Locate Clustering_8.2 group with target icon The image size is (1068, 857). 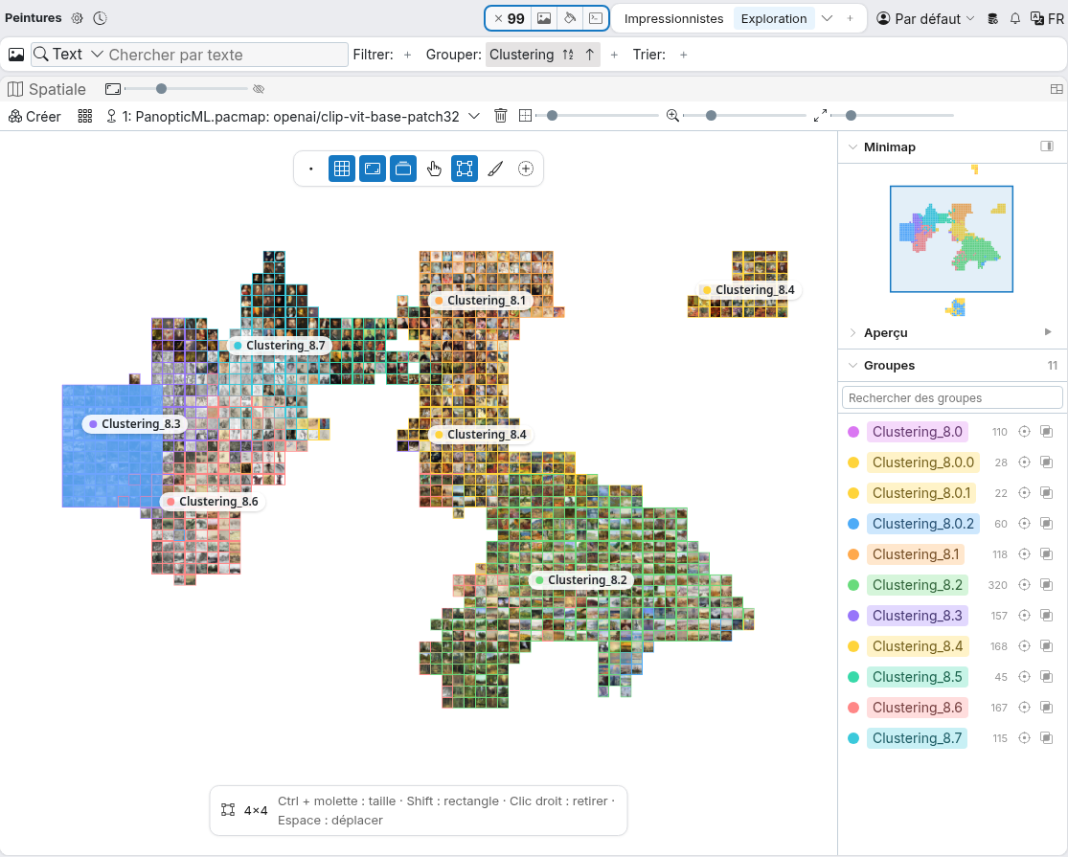(x=1024, y=585)
